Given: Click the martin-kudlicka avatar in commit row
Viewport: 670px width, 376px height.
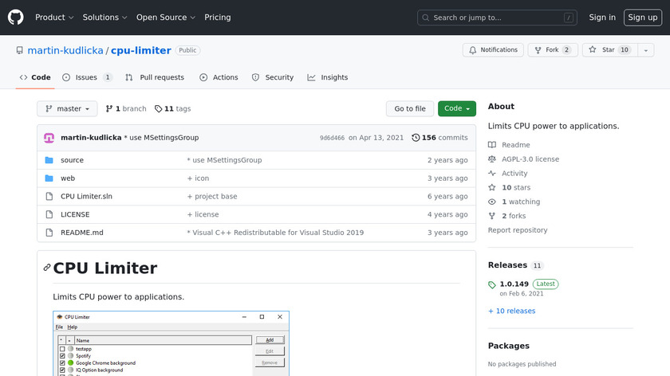Looking at the screenshot, I should coord(49,138).
